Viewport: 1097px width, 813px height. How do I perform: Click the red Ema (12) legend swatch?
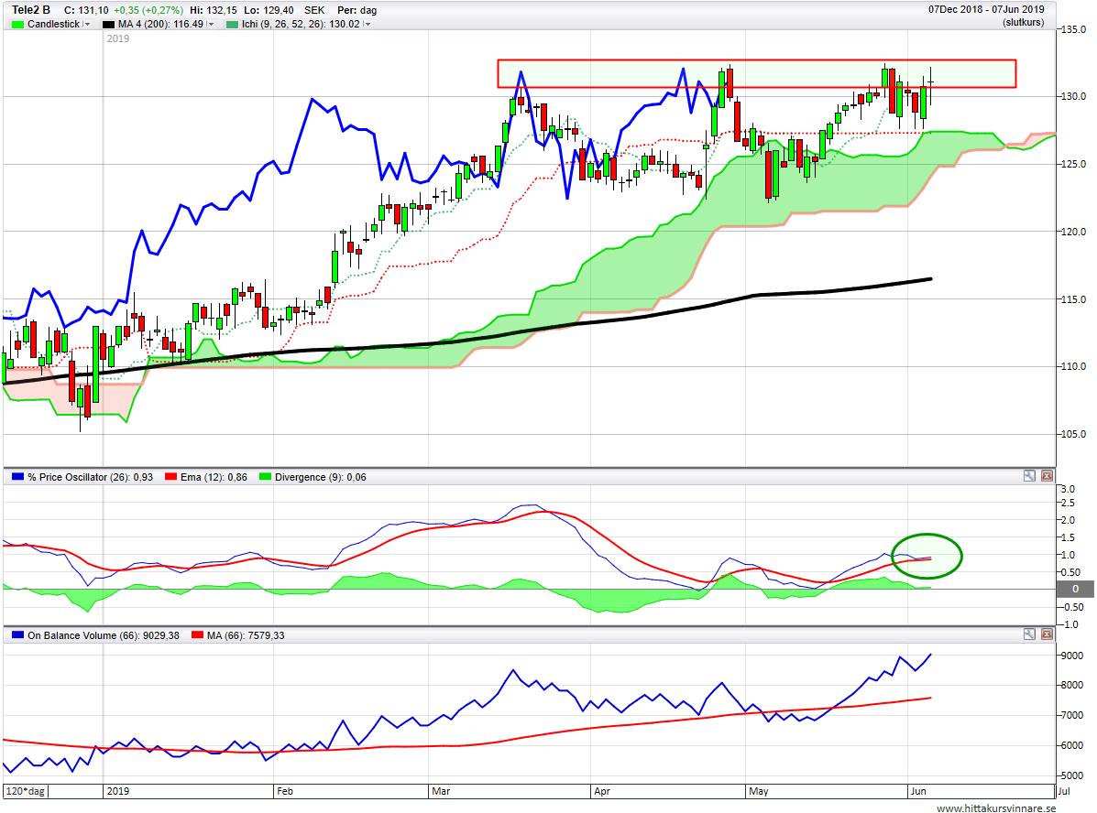click(170, 477)
